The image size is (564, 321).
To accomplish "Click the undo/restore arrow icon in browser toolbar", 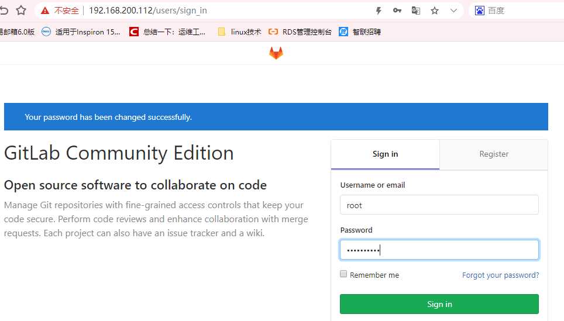I will tap(4, 11).
